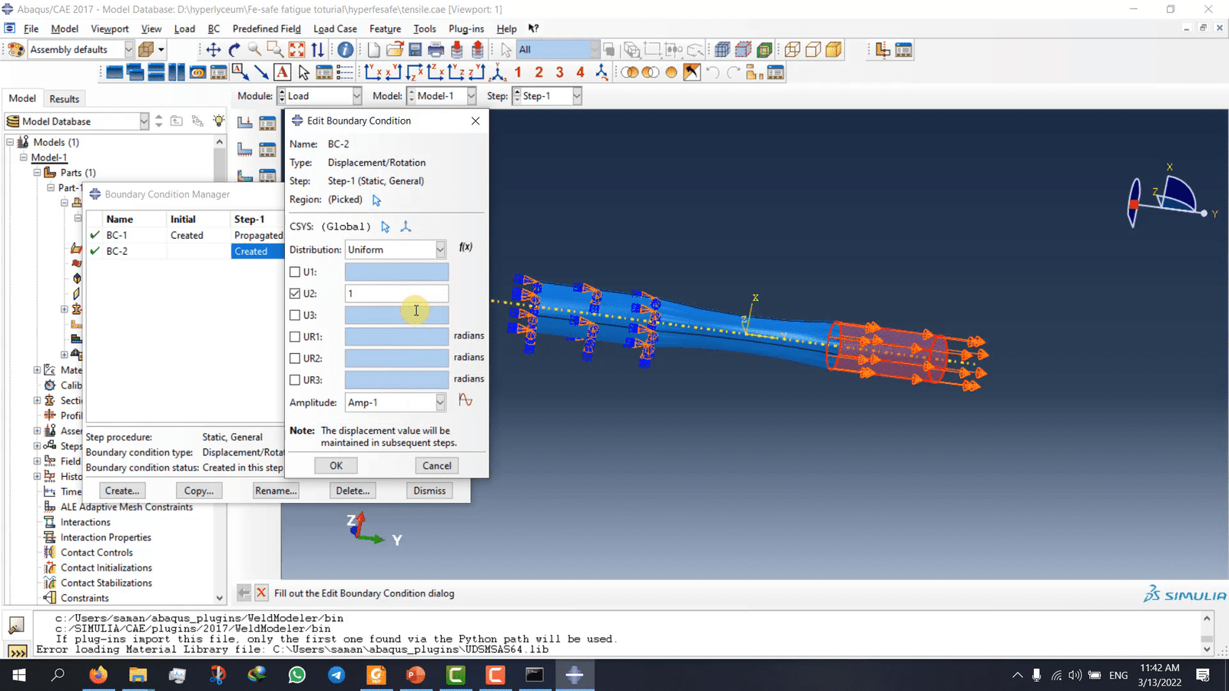The height and width of the screenshot is (691, 1229).
Task: Collapse the Models (1) tree node
Action: (x=10, y=142)
